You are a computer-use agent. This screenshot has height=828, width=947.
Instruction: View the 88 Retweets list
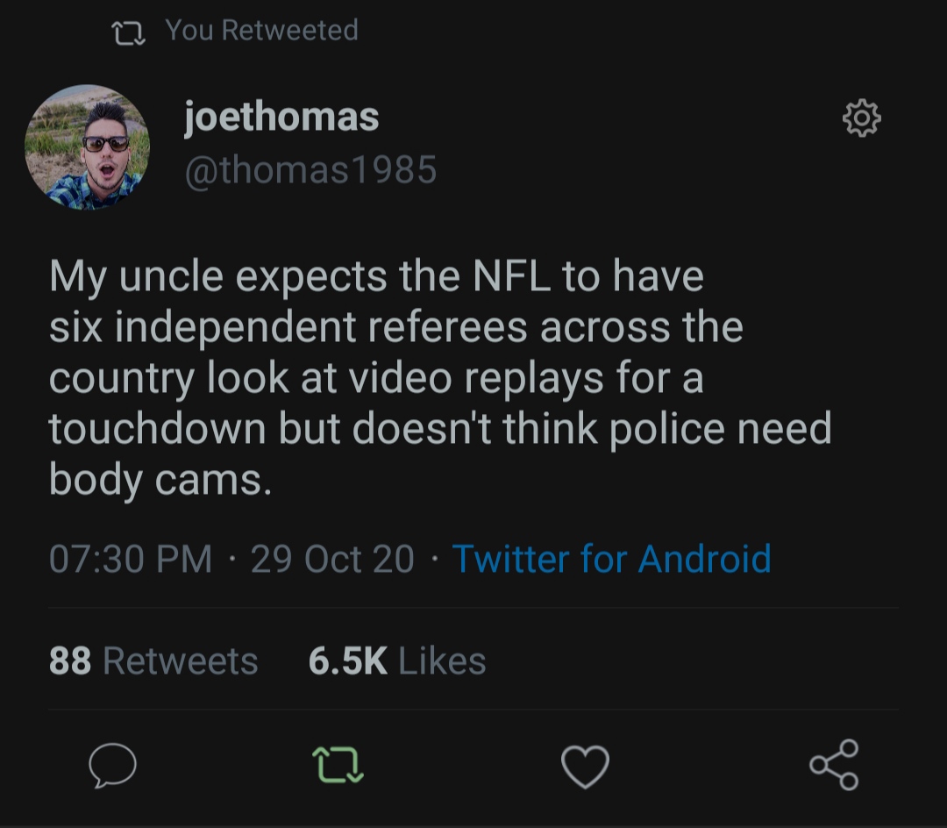153,660
